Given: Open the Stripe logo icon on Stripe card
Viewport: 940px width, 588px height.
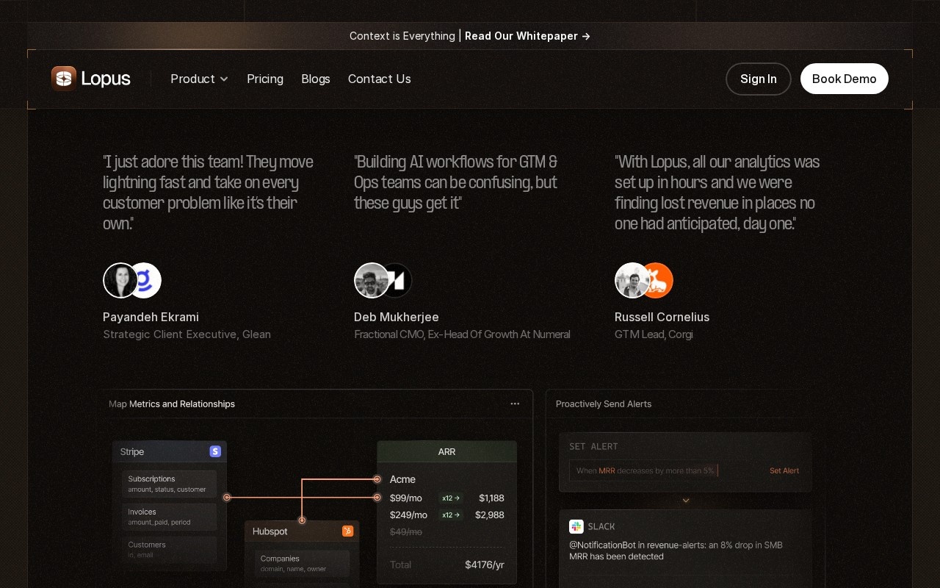Looking at the screenshot, I should pyautogui.click(x=215, y=451).
